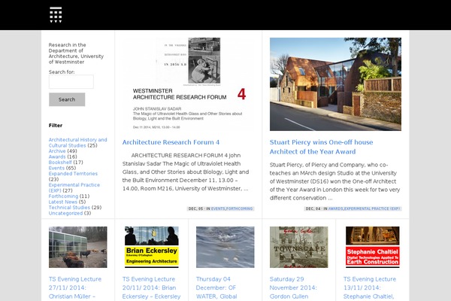The height and width of the screenshot is (301, 451).
Task: Open the Architecture Research Forum 4 title
Action: (x=171, y=142)
